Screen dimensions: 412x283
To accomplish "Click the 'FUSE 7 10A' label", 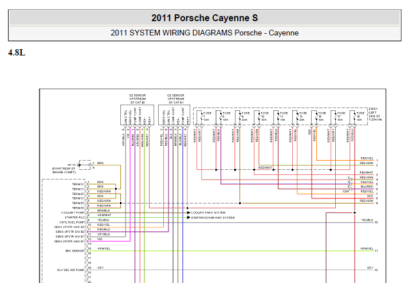I will coord(207,117).
